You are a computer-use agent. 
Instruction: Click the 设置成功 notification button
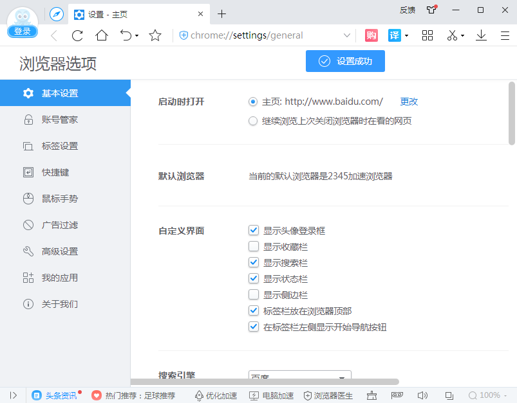pos(345,61)
